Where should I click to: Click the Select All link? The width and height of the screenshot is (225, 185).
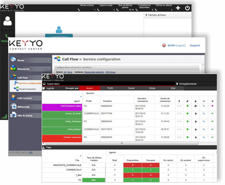point(65,72)
